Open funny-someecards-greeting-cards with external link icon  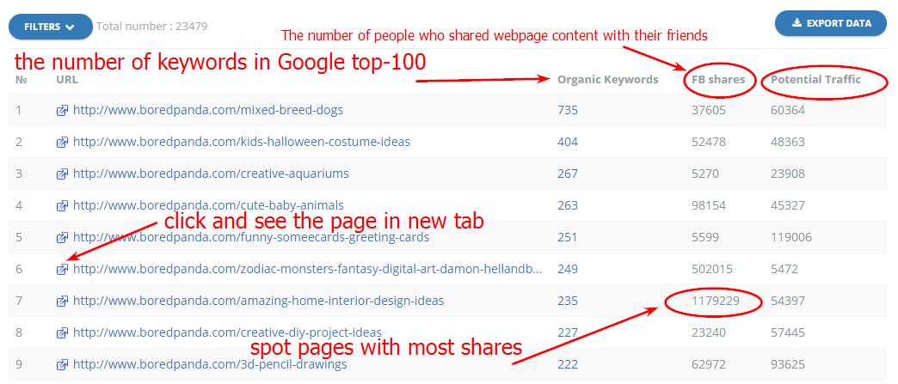pos(62,238)
